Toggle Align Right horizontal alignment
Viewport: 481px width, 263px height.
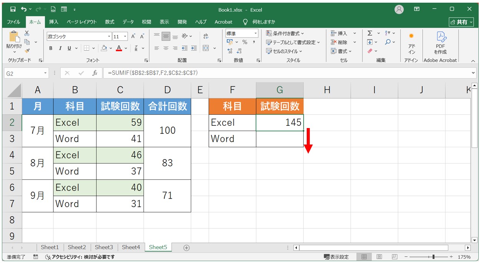tap(175, 48)
